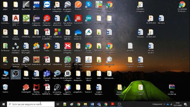
Task: Open the Apache NetBeans desktop shortcut
Action: point(68,89)
